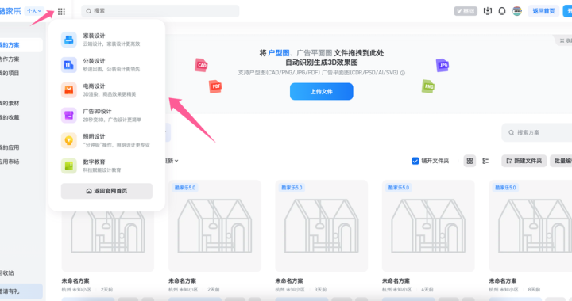Toggle the 铺开文件夹 checkbox

[415, 161]
